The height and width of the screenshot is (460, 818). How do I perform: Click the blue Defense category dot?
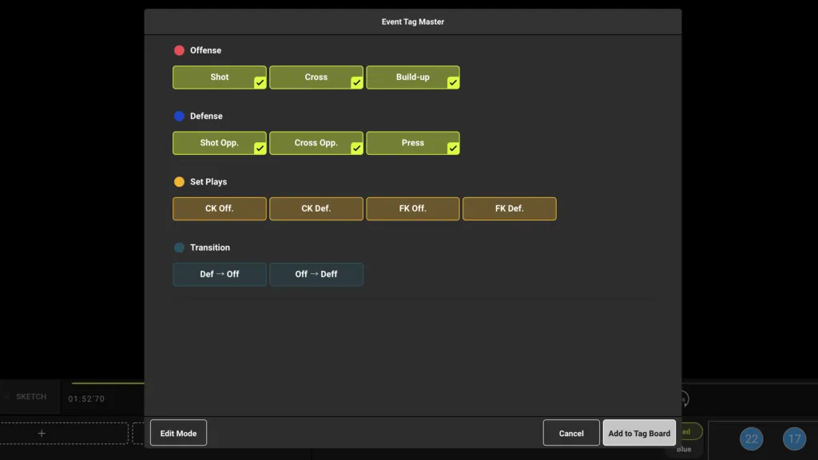pos(179,117)
